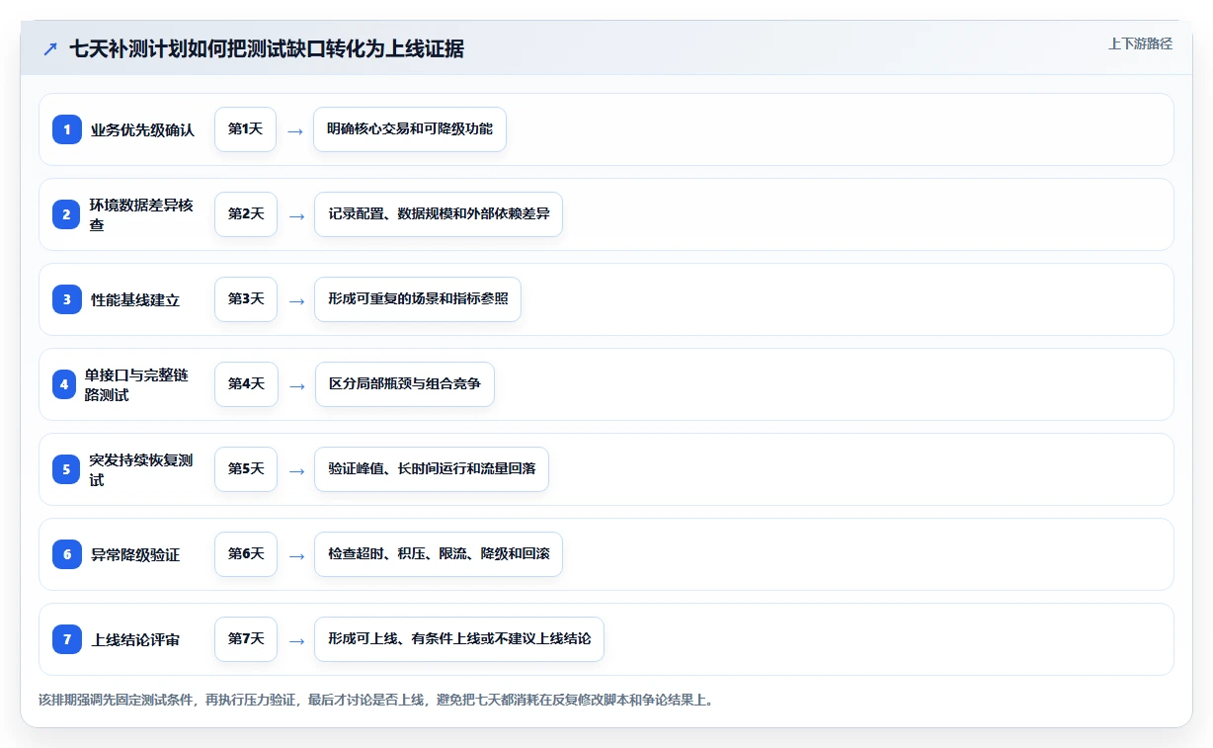Image resolution: width=1213 pixels, height=748 pixels.
Task: Click number badge 5 of 突发持续恢复测试
Action: (x=67, y=469)
